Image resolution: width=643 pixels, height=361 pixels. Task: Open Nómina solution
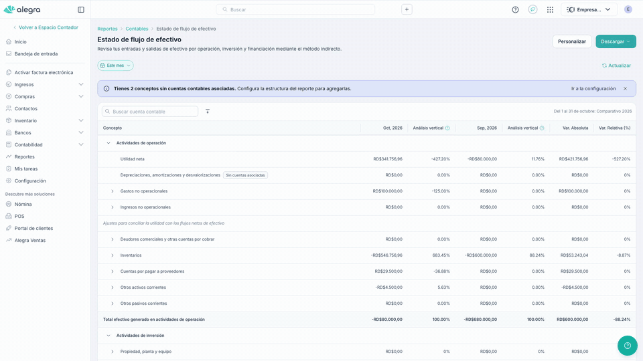[x=23, y=205]
